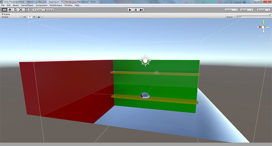Open the Layers dropdown
This screenshot has height=146, width=272.
click(x=231, y=10)
